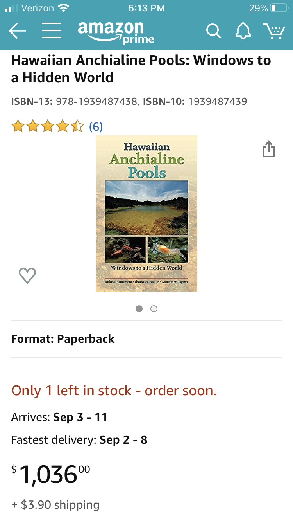Open the 6 customer reviews link
The image size is (293, 522).
[96, 126]
